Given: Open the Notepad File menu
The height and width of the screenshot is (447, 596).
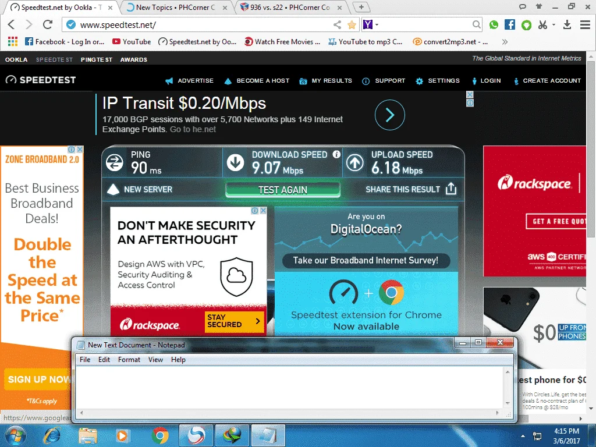Looking at the screenshot, I should tap(85, 360).
